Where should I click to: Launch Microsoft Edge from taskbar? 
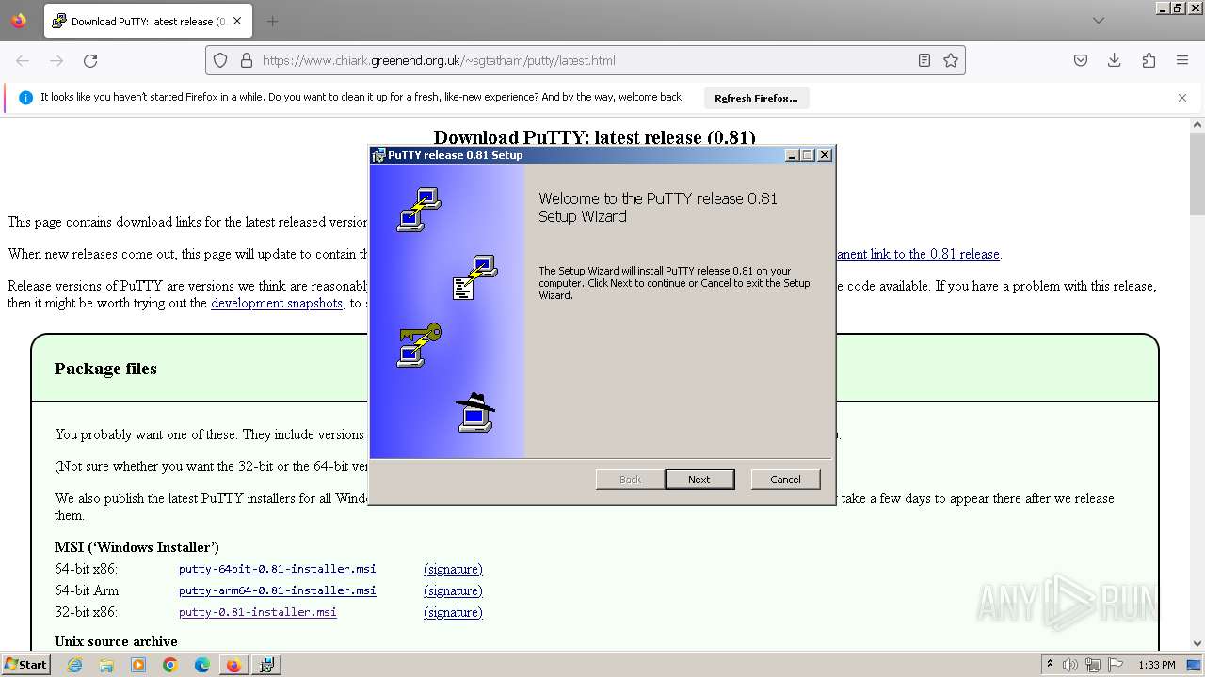[x=202, y=665]
